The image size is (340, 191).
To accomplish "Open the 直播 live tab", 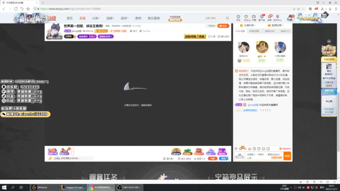I will [x=82, y=18].
